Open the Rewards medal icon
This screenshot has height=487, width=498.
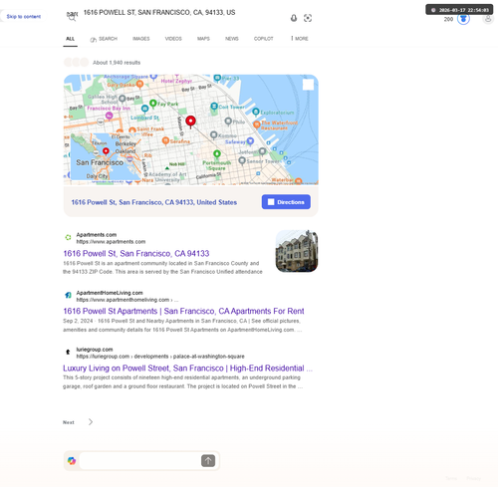[x=463, y=19]
